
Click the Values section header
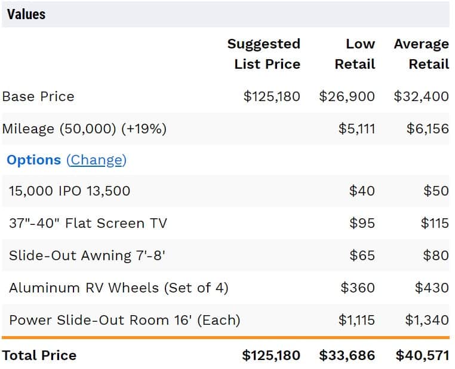point(26,14)
